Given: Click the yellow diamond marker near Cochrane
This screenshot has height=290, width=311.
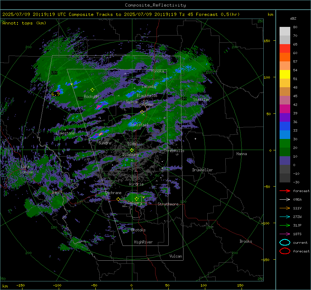Looking at the screenshot, I should [118, 199].
